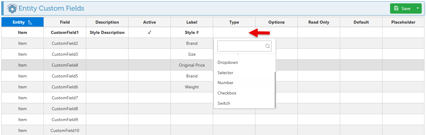Screen dimensions: 426x135
Task: Open the Save button dropdown arrow
Action: [417, 8]
